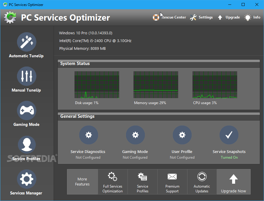Viewport: 264px width, 201px height.
Task: Click Service Snapshots Turned On status
Action: pyautogui.click(x=229, y=157)
